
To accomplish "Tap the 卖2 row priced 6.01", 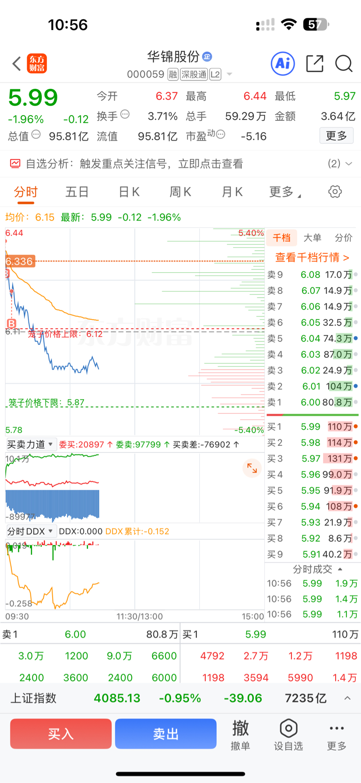I will click(x=313, y=386).
